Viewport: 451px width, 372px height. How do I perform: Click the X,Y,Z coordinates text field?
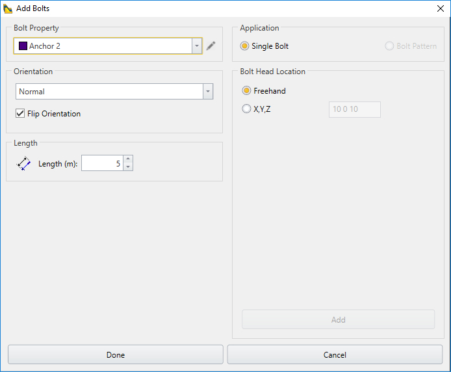click(x=354, y=109)
